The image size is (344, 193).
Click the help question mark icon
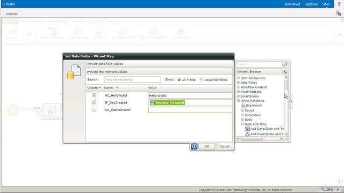pos(339,4)
